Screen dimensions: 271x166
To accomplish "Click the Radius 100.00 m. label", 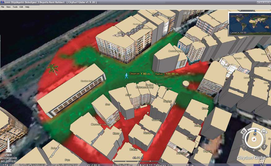I will point(167,74).
